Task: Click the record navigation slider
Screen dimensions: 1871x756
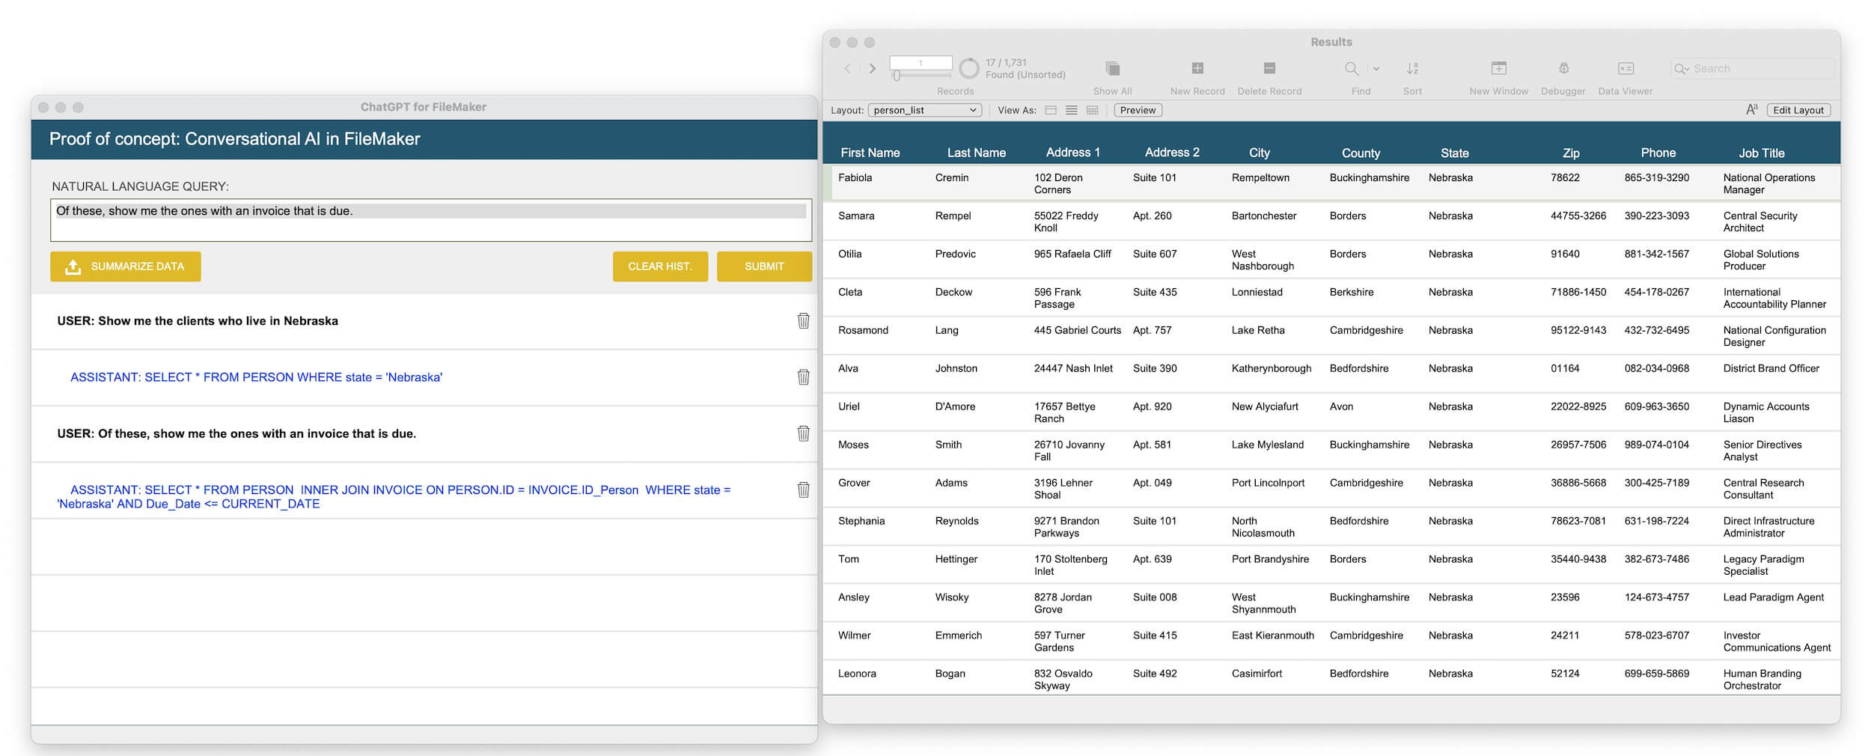Action: [921, 76]
